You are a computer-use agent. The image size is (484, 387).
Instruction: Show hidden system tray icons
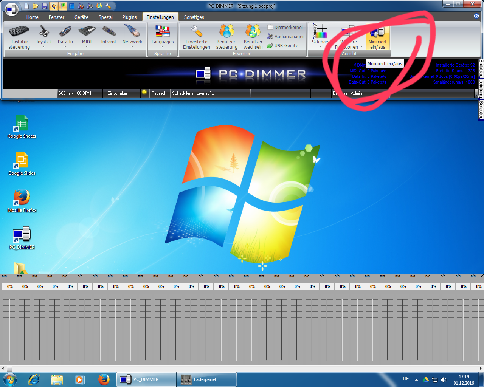click(x=416, y=379)
